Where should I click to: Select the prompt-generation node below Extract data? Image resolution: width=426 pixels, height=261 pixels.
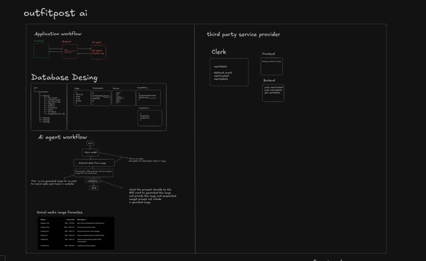click(x=94, y=173)
